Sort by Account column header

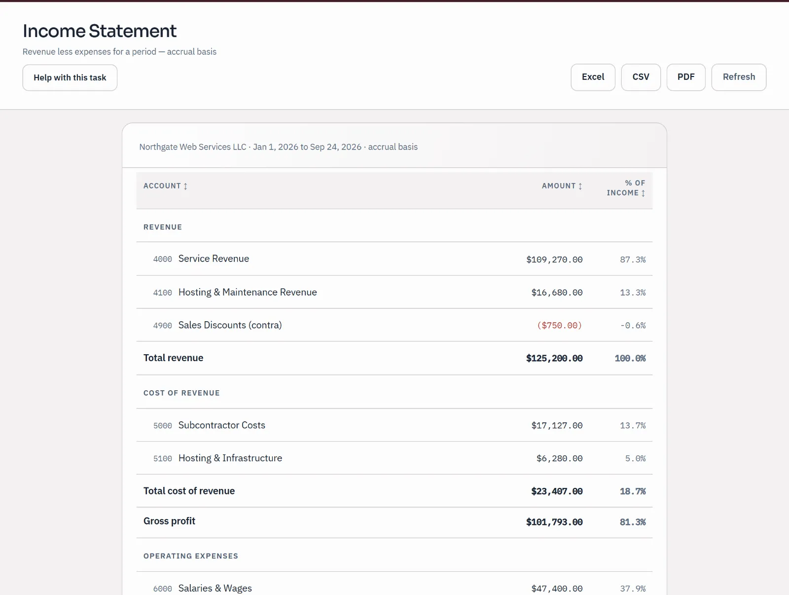165,186
